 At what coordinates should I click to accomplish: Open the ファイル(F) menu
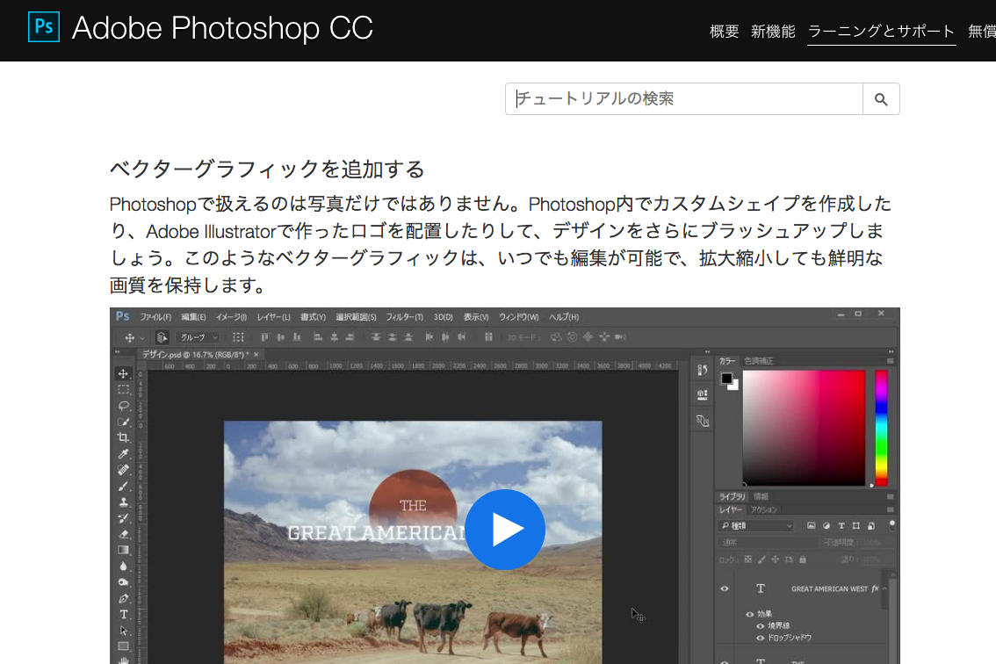pyautogui.click(x=155, y=316)
